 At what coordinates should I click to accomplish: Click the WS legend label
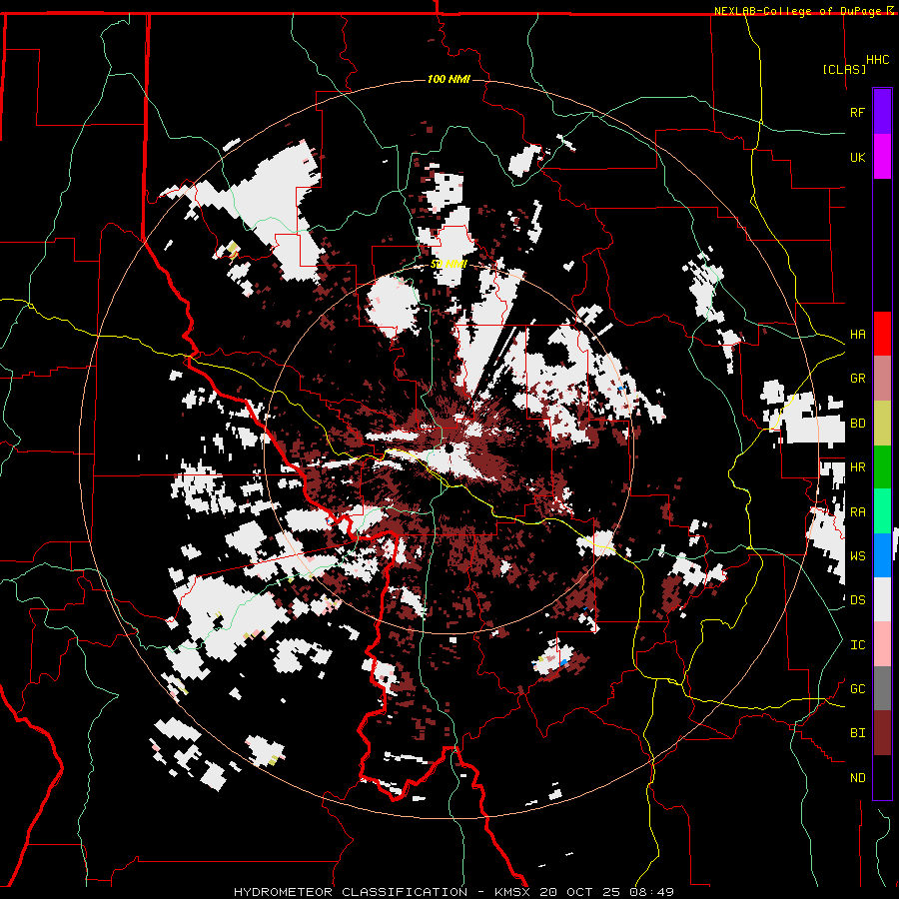pyautogui.click(x=857, y=556)
